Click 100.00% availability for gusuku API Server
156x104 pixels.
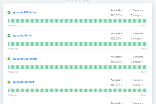[116, 15]
